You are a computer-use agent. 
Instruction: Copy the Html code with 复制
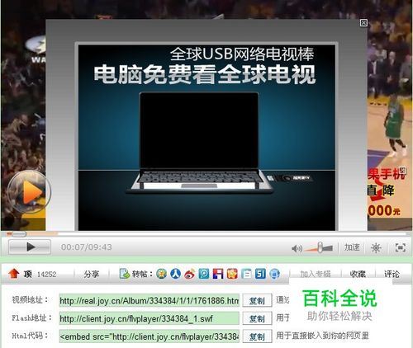(257, 336)
